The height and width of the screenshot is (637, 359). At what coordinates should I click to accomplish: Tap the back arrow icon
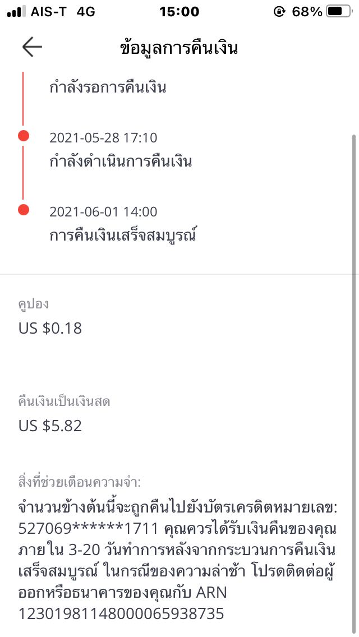pyautogui.click(x=32, y=48)
